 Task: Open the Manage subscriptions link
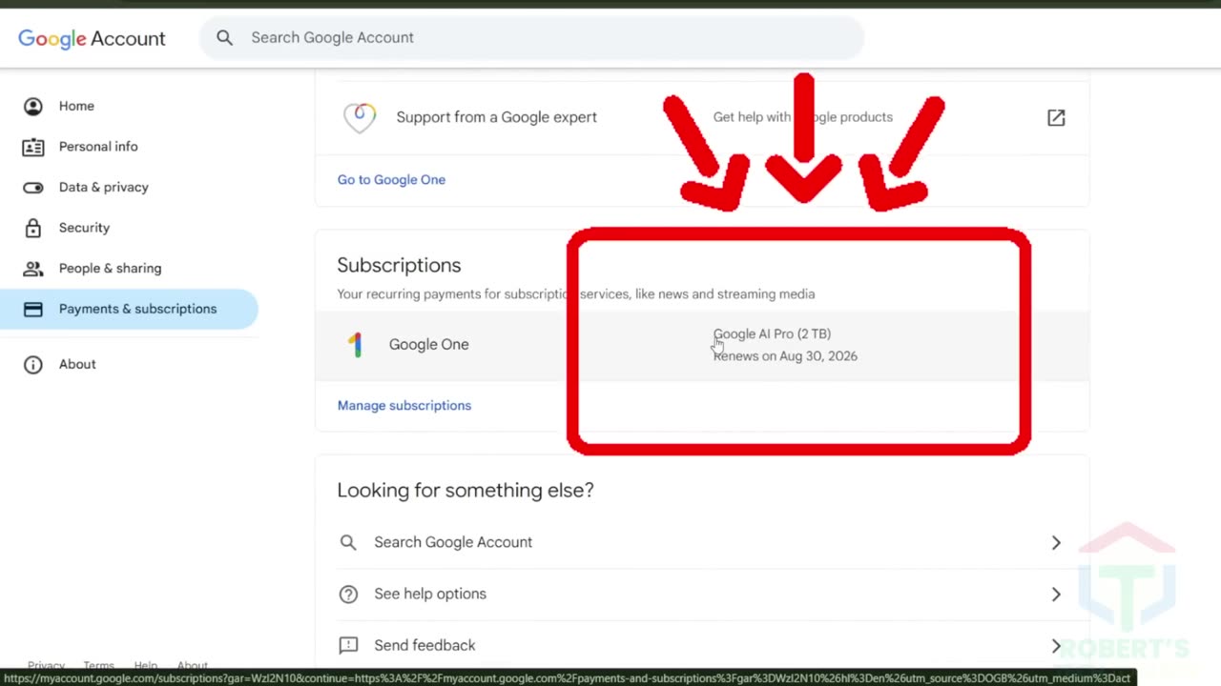[x=404, y=405]
